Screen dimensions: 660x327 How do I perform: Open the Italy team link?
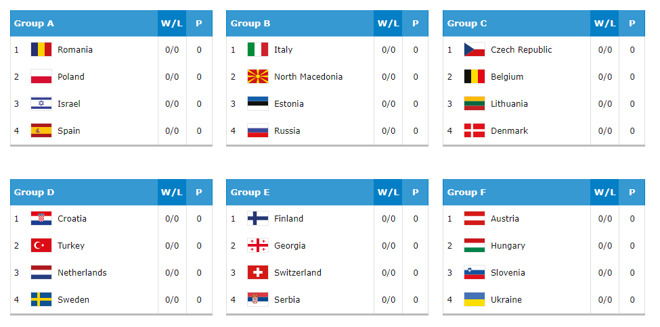tap(283, 50)
